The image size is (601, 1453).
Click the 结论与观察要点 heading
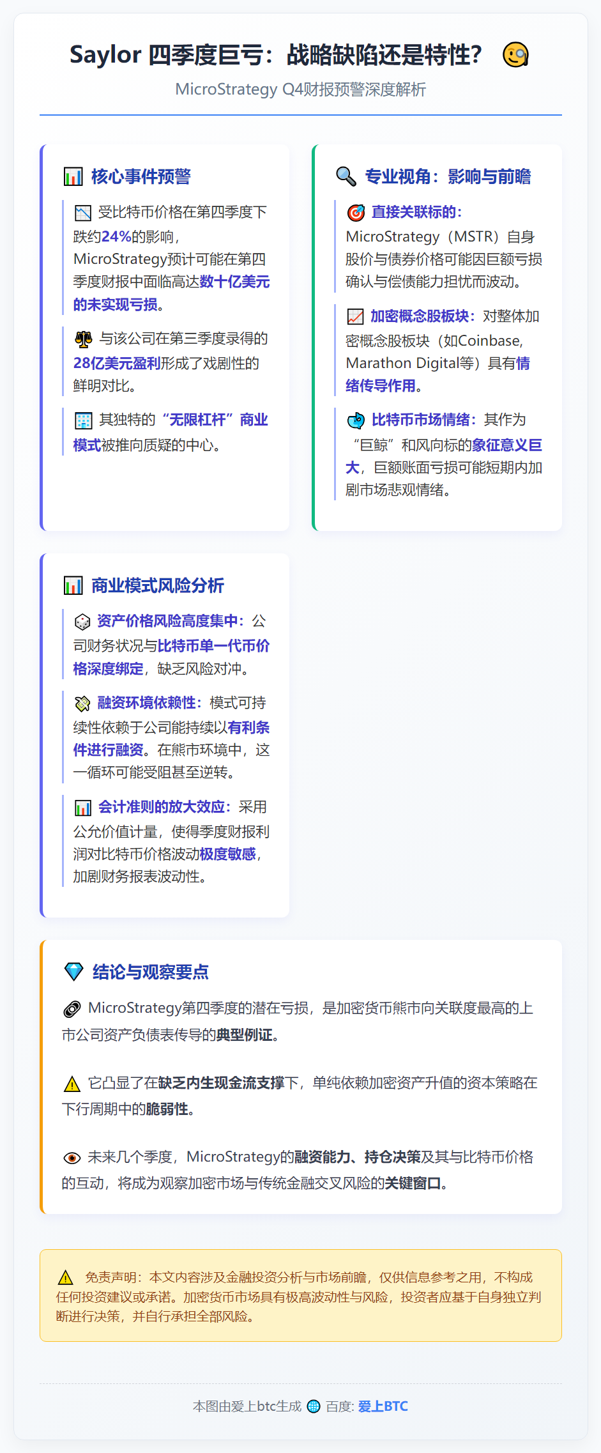[x=150, y=973]
